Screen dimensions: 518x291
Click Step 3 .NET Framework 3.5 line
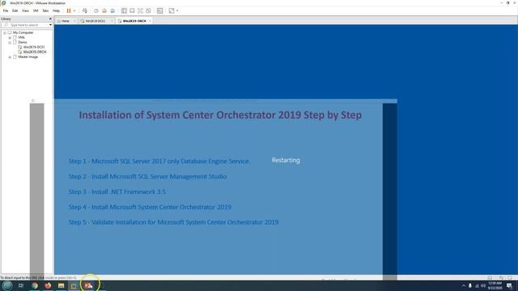click(x=117, y=192)
